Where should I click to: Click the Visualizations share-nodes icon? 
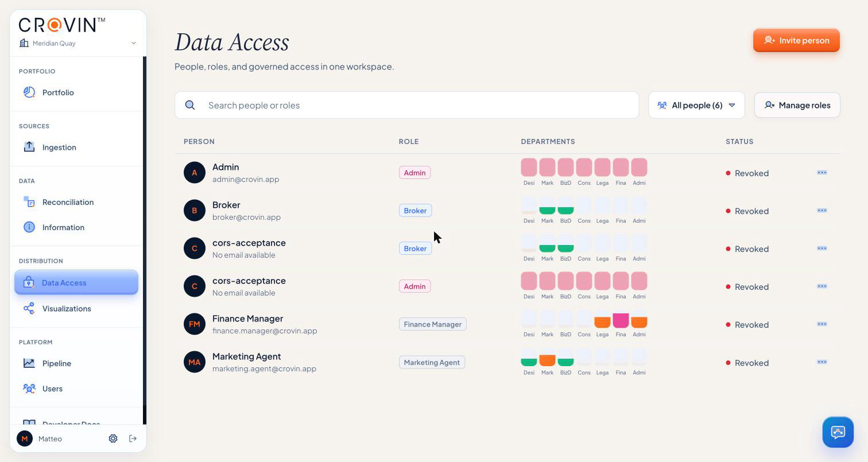pos(29,308)
